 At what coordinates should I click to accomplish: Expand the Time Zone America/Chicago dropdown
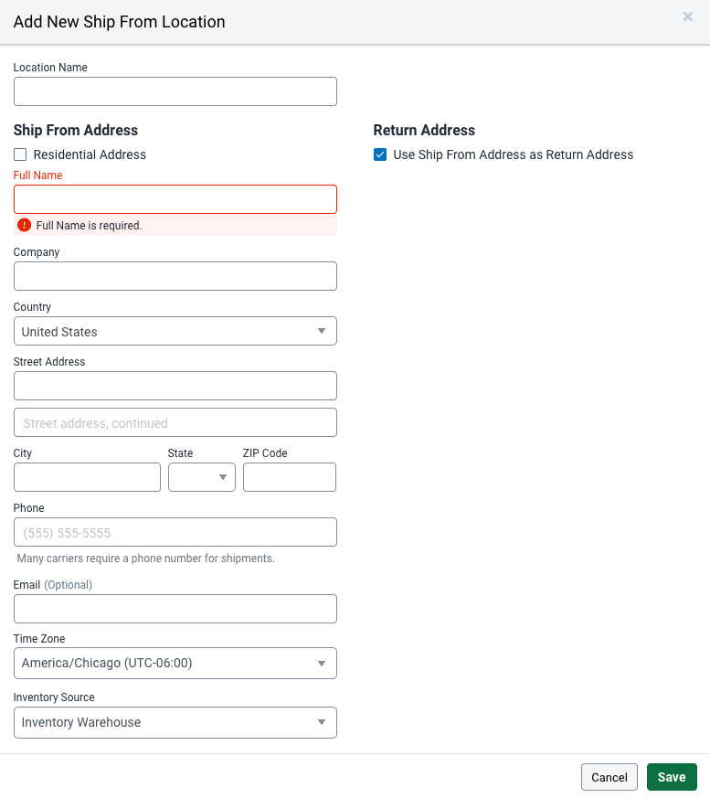tap(175, 663)
